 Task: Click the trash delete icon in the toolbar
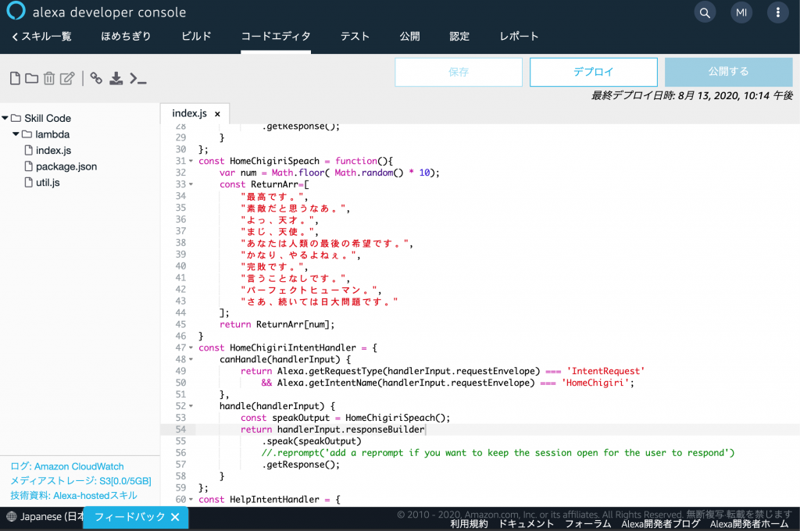(49, 78)
